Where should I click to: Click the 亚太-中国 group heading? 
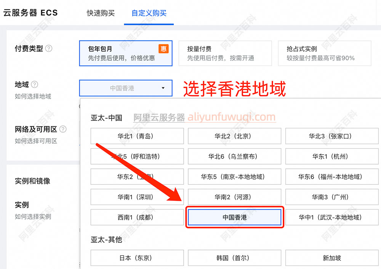pyautogui.click(x=106, y=118)
